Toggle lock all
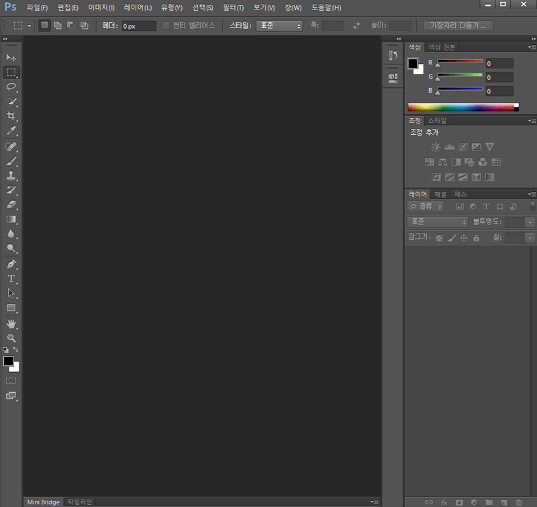The image size is (537, 507). pyautogui.click(x=476, y=238)
